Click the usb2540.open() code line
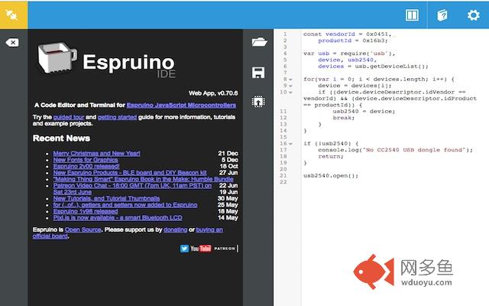Image resolution: width=489 pixels, height=306 pixels. pyautogui.click(x=331, y=176)
